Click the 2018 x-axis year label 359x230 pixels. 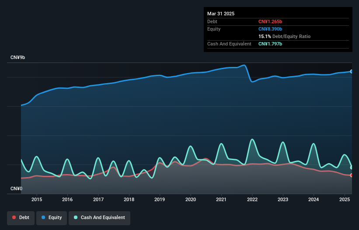(129, 199)
